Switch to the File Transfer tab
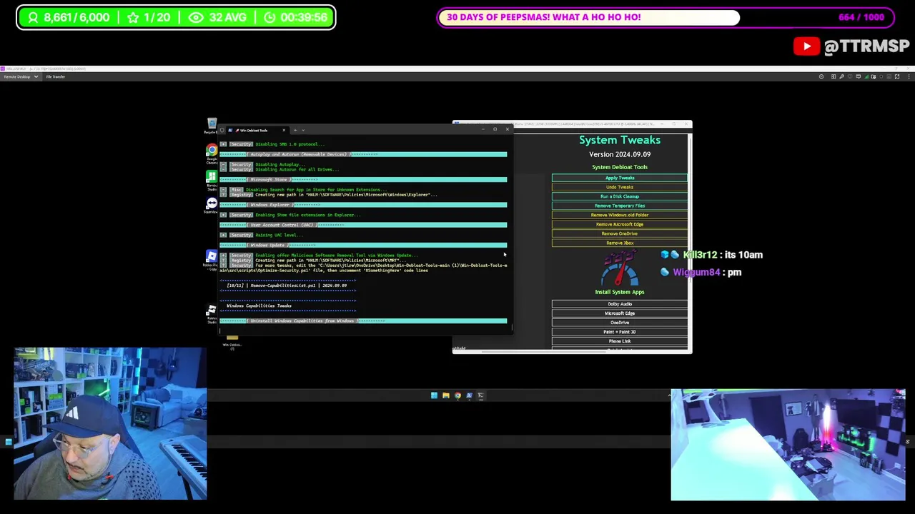This screenshot has width=915, height=514. [x=56, y=76]
